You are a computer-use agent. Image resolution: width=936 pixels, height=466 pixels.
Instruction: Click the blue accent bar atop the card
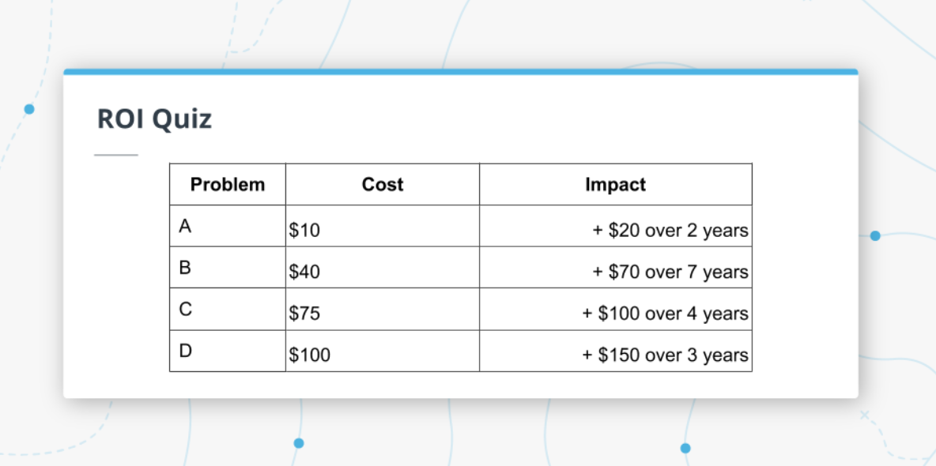pyautogui.click(x=460, y=72)
